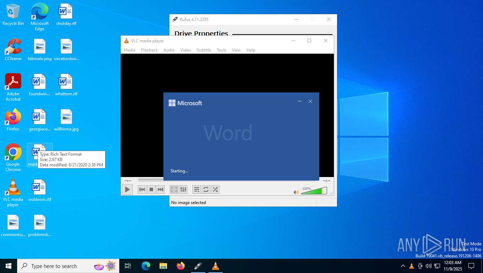Viewport: 483px width, 273px height.
Task: Open File Explorer from taskbar
Action: click(163, 266)
